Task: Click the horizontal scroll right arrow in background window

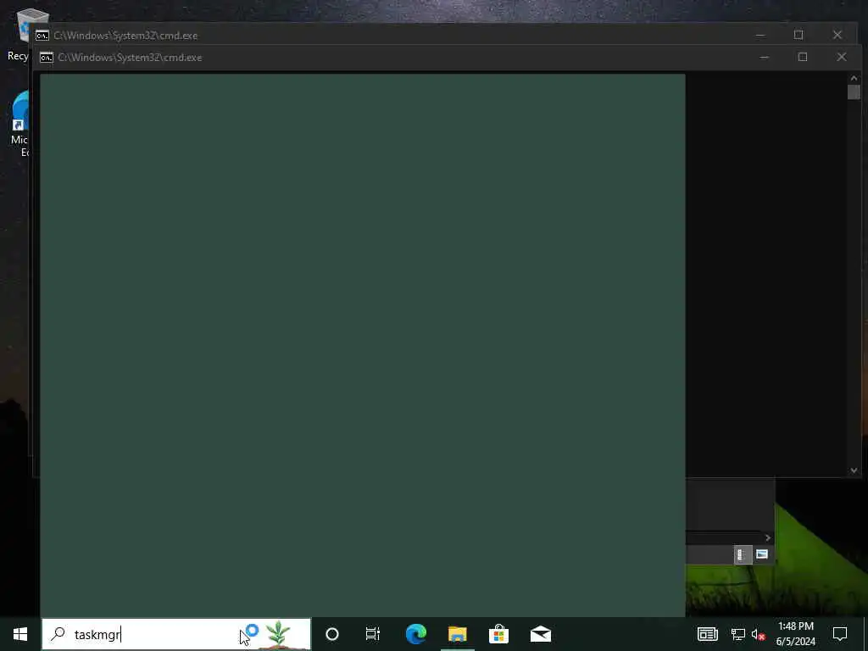Action: point(768,537)
